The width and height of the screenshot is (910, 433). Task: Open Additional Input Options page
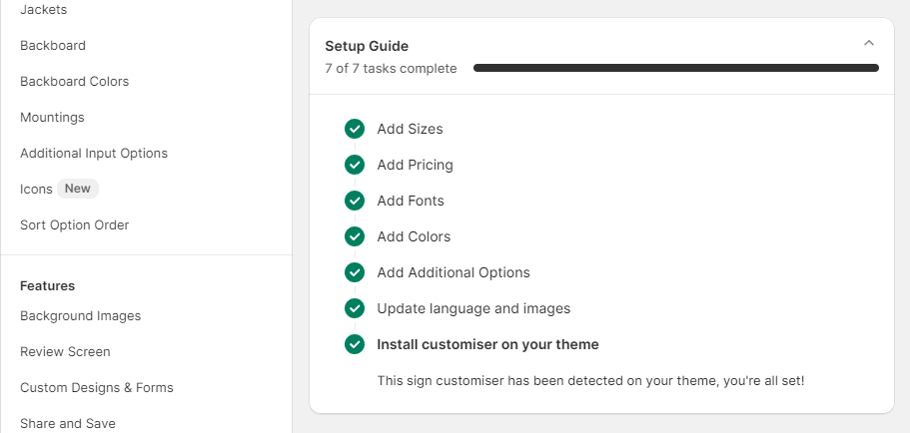coord(94,153)
